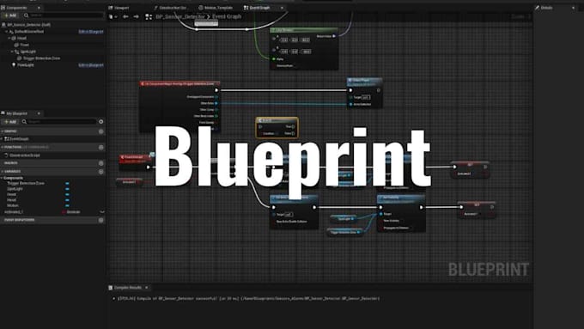Select the SpotLight variable getter node

click(344, 219)
